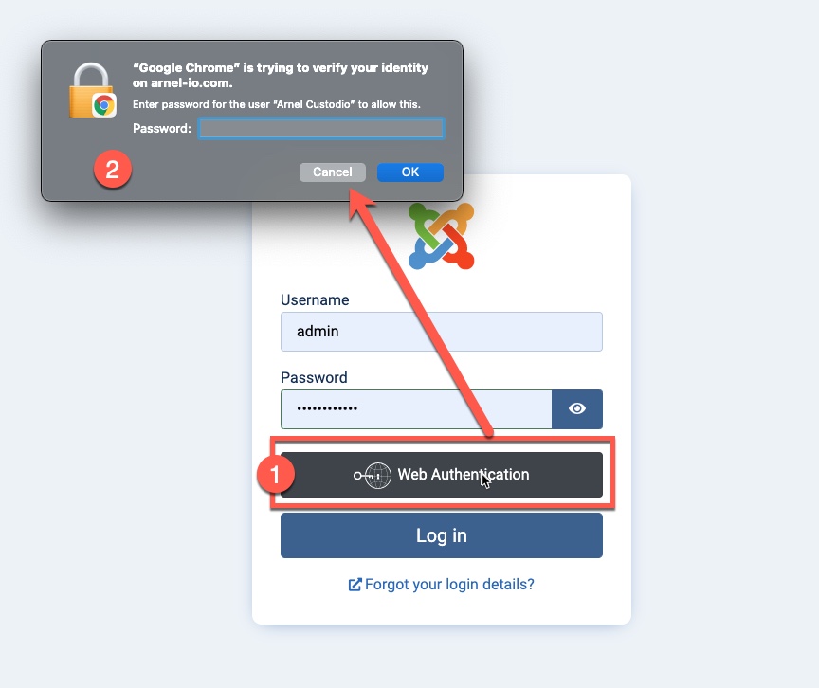Focus the system dialog Password field
This screenshot has width=819, height=688.
pyautogui.click(x=320, y=129)
